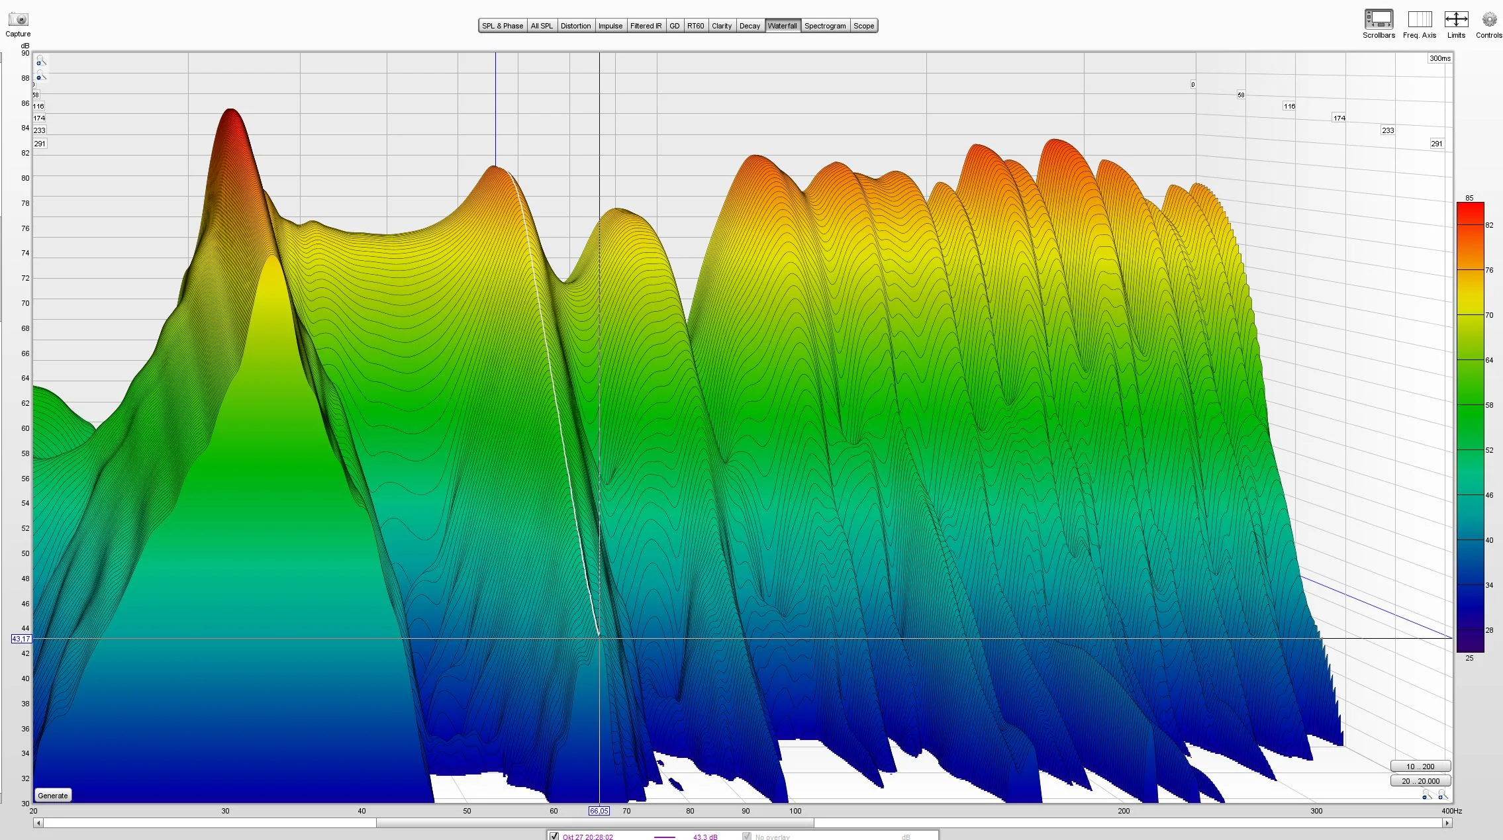Screen dimensions: 1503x840
Task: Open the Impulse tab
Action: (x=610, y=26)
